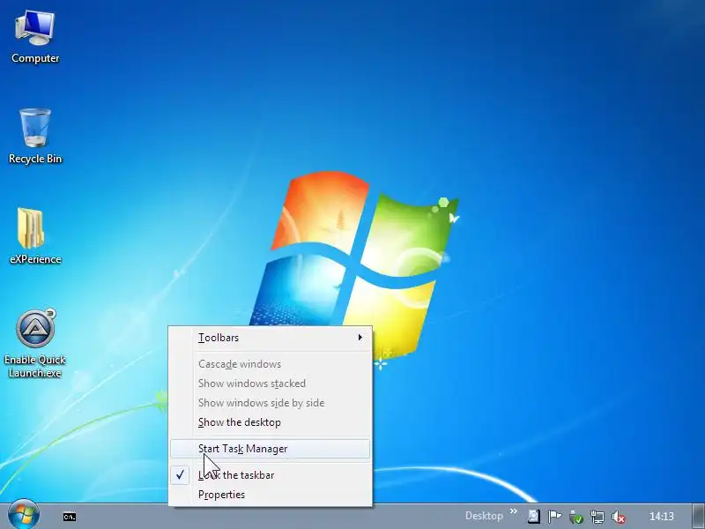Open the Windows Start orb

click(24, 515)
